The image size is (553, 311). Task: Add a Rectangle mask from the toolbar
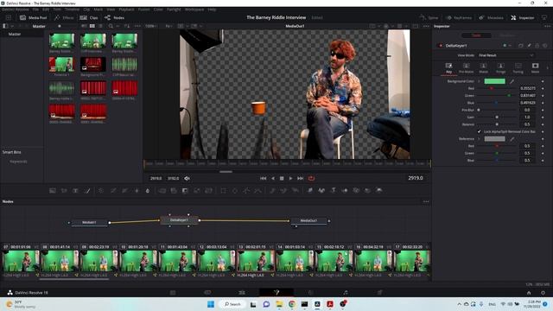(223, 190)
